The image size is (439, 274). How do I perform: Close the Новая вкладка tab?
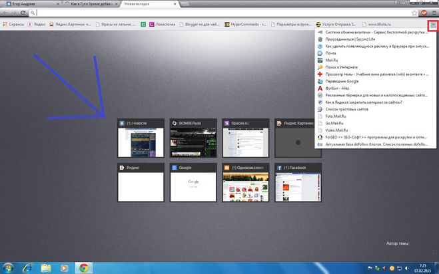click(175, 4)
